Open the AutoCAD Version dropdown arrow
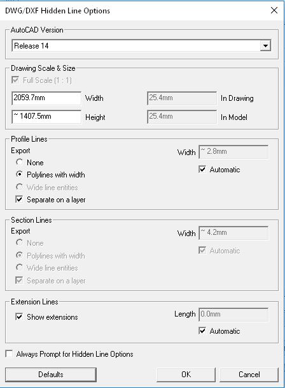This screenshot has width=285, height=388. pyautogui.click(x=265, y=46)
